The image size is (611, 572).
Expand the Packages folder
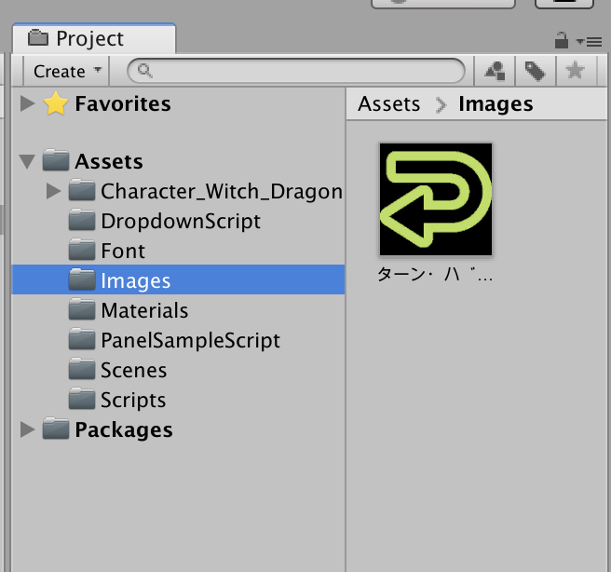coord(27,429)
